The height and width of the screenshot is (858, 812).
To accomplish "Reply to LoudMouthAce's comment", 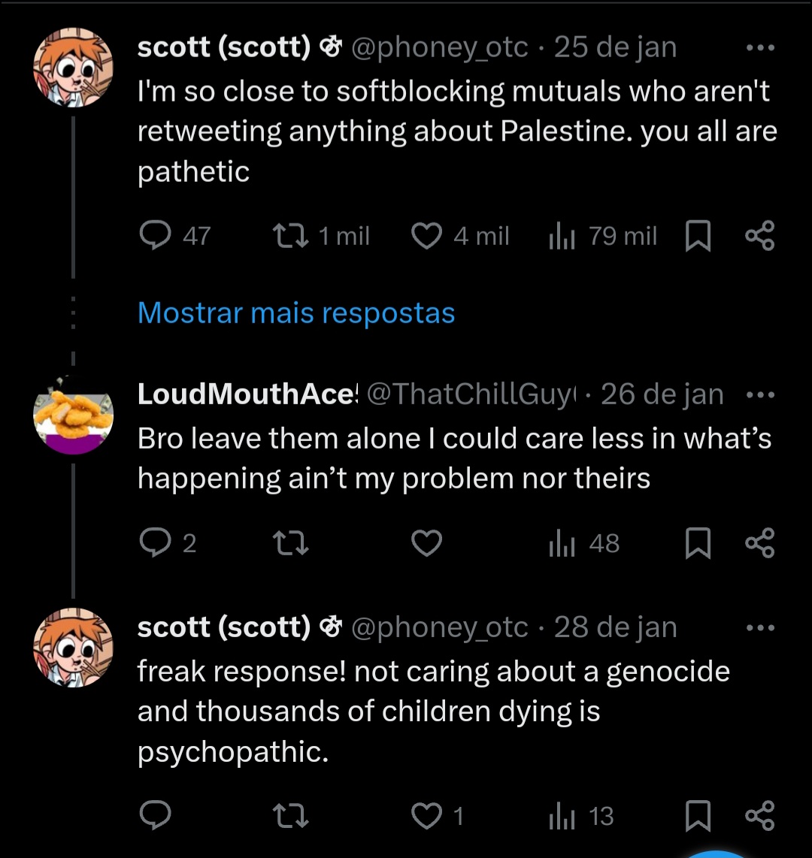I will click(156, 543).
